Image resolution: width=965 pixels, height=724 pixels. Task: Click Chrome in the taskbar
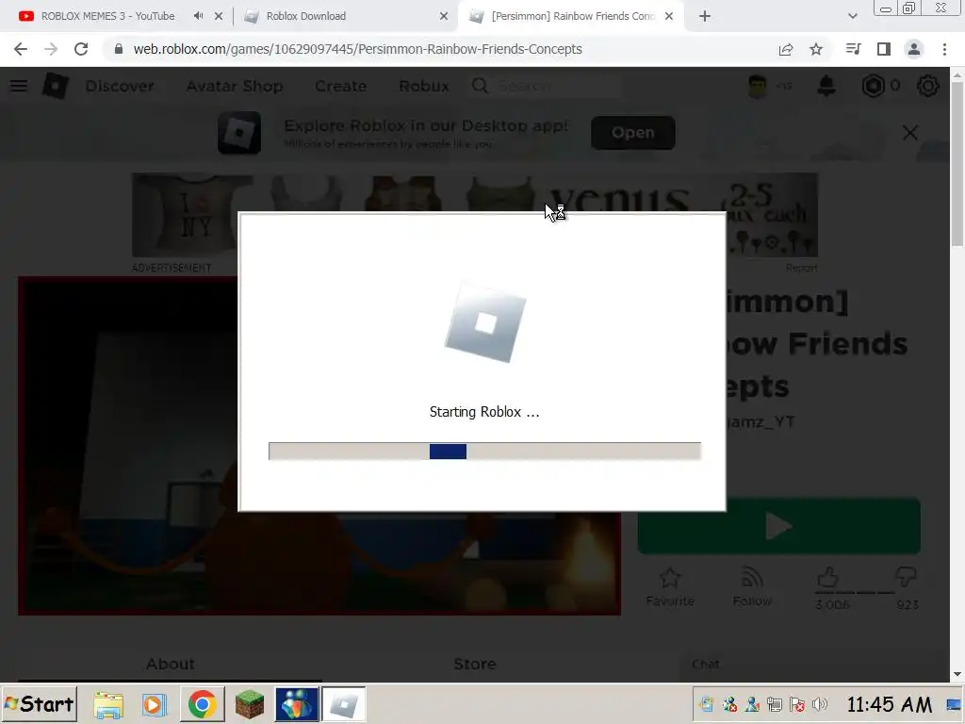pos(202,704)
